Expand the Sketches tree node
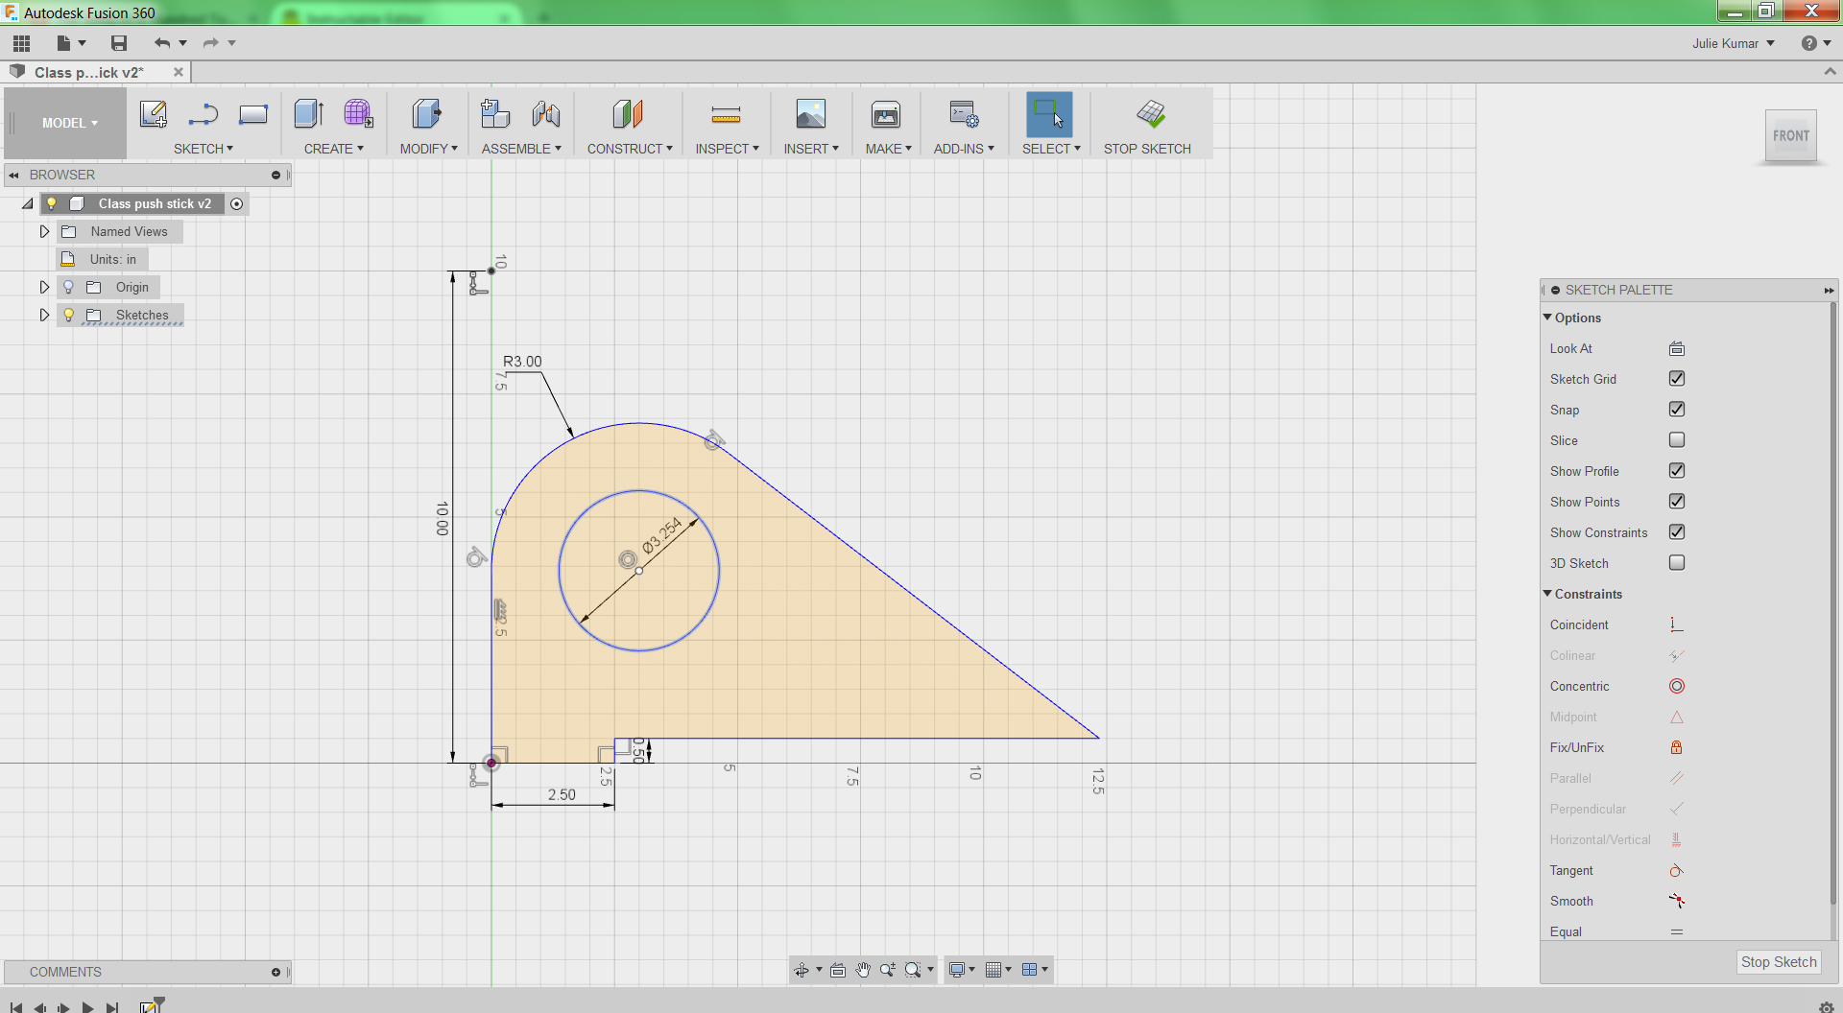This screenshot has width=1843, height=1013. pyautogui.click(x=44, y=315)
